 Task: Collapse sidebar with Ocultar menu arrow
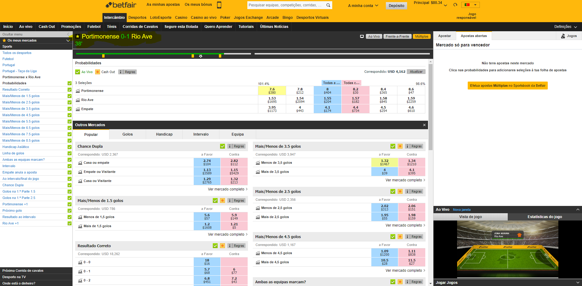[68, 34]
